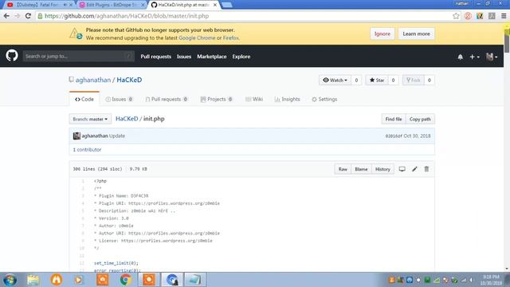Open the Projects tab
Image resolution: width=510 pixels, height=287 pixels.
tap(216, 99)
